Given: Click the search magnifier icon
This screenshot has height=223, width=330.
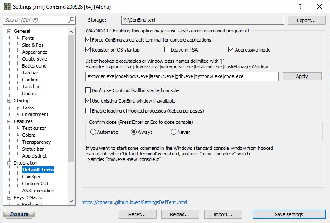Looking at the screenshot, I should (x=71, y=20).
